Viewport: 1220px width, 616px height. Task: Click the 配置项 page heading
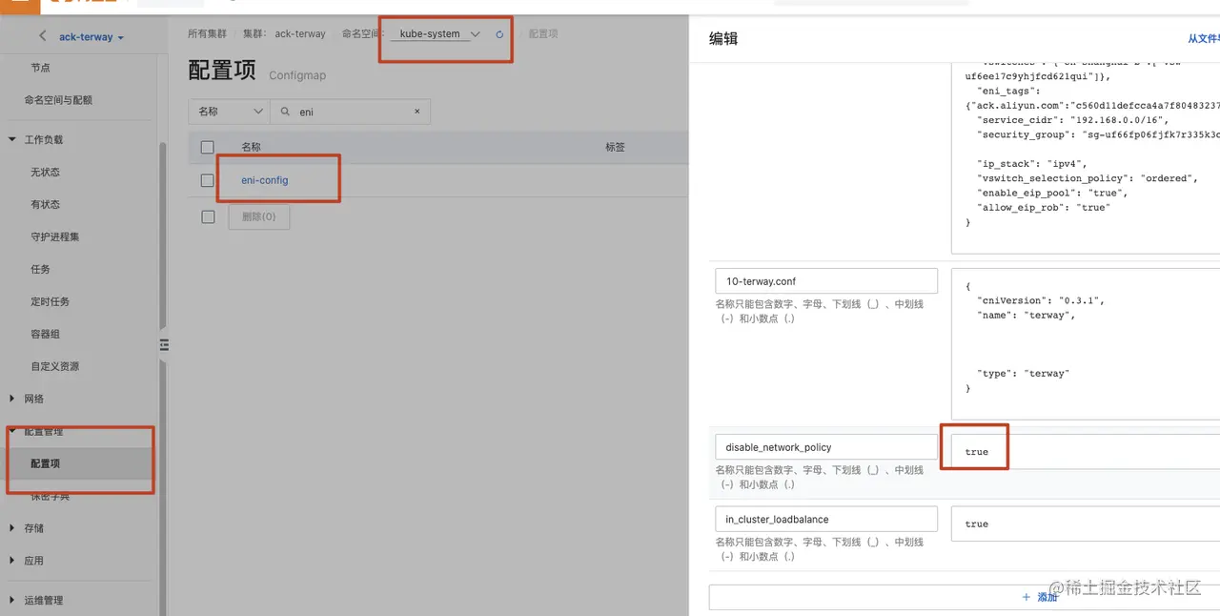pos(222,71)
